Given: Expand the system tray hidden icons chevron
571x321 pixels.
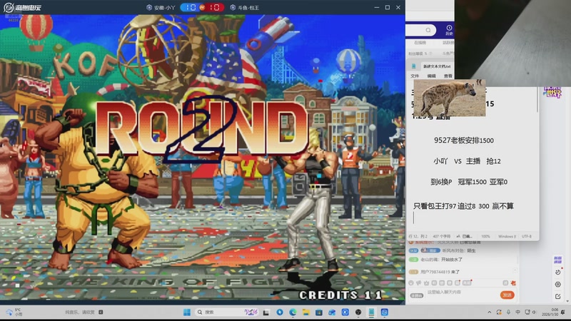Looking at the screenshot, I should [490, 312].
